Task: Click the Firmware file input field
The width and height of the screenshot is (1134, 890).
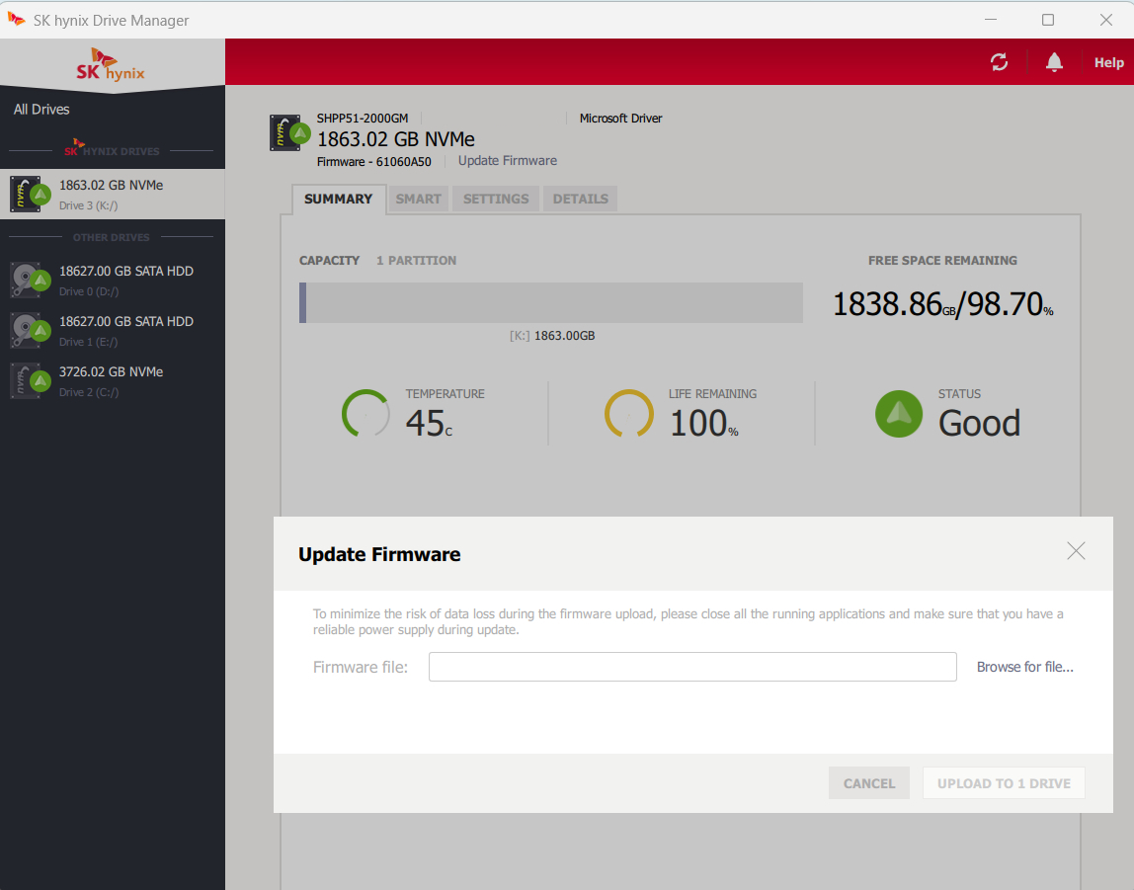Action: (692, 667)
